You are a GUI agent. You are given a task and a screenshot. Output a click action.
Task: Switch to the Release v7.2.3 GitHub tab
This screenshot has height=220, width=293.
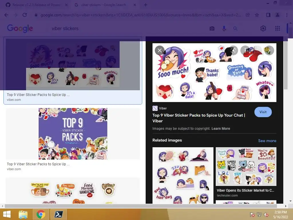pos(36,5)
